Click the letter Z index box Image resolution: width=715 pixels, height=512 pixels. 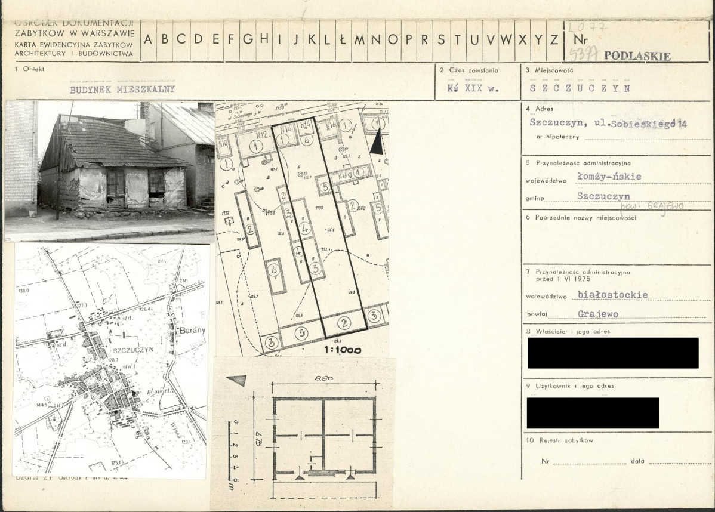pyautogui.click(x=554, y=40)
